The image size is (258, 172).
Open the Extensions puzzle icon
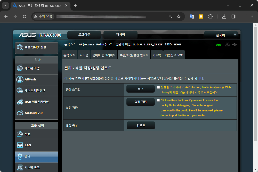point(210,17)
